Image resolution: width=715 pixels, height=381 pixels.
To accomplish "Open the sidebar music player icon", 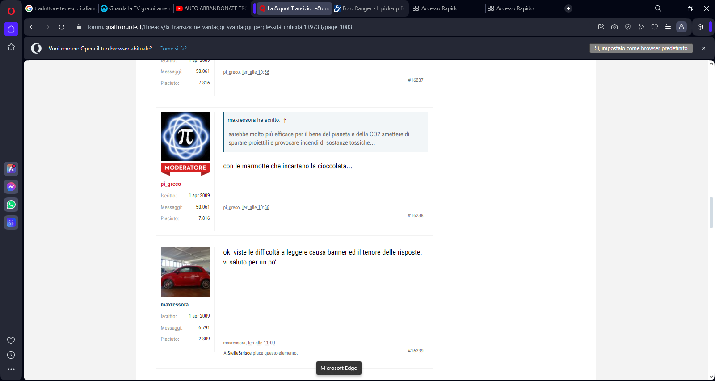I will pyautogui.click(x=11, y=222).
